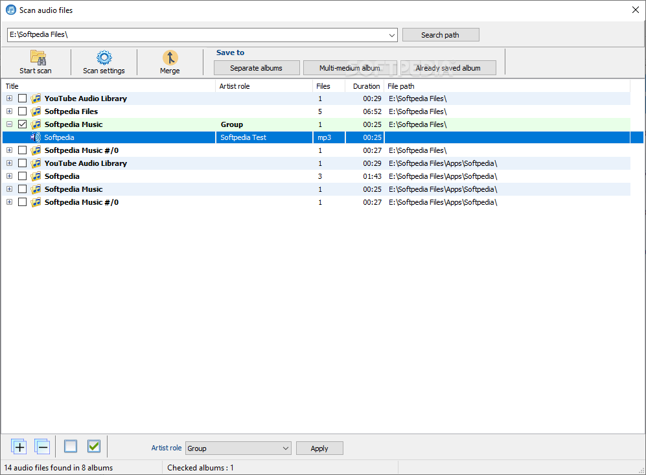Click Already saved album button

[x=448, y=68]
